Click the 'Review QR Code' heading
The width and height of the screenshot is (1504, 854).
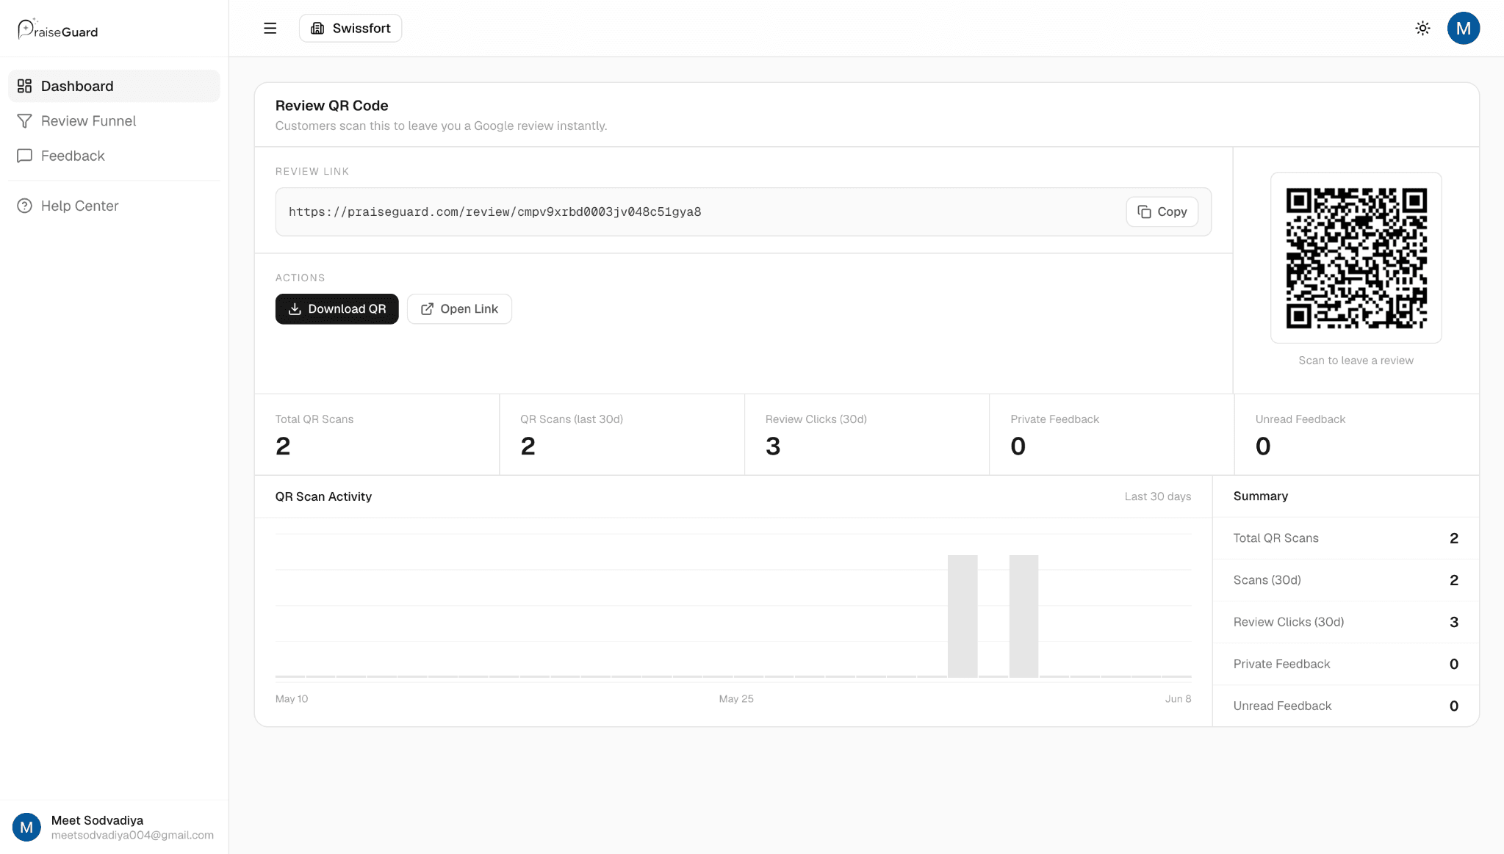[331, 105]
